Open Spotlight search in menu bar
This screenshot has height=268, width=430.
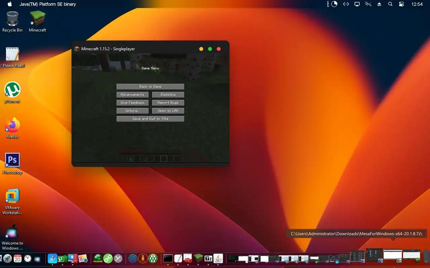390,4
